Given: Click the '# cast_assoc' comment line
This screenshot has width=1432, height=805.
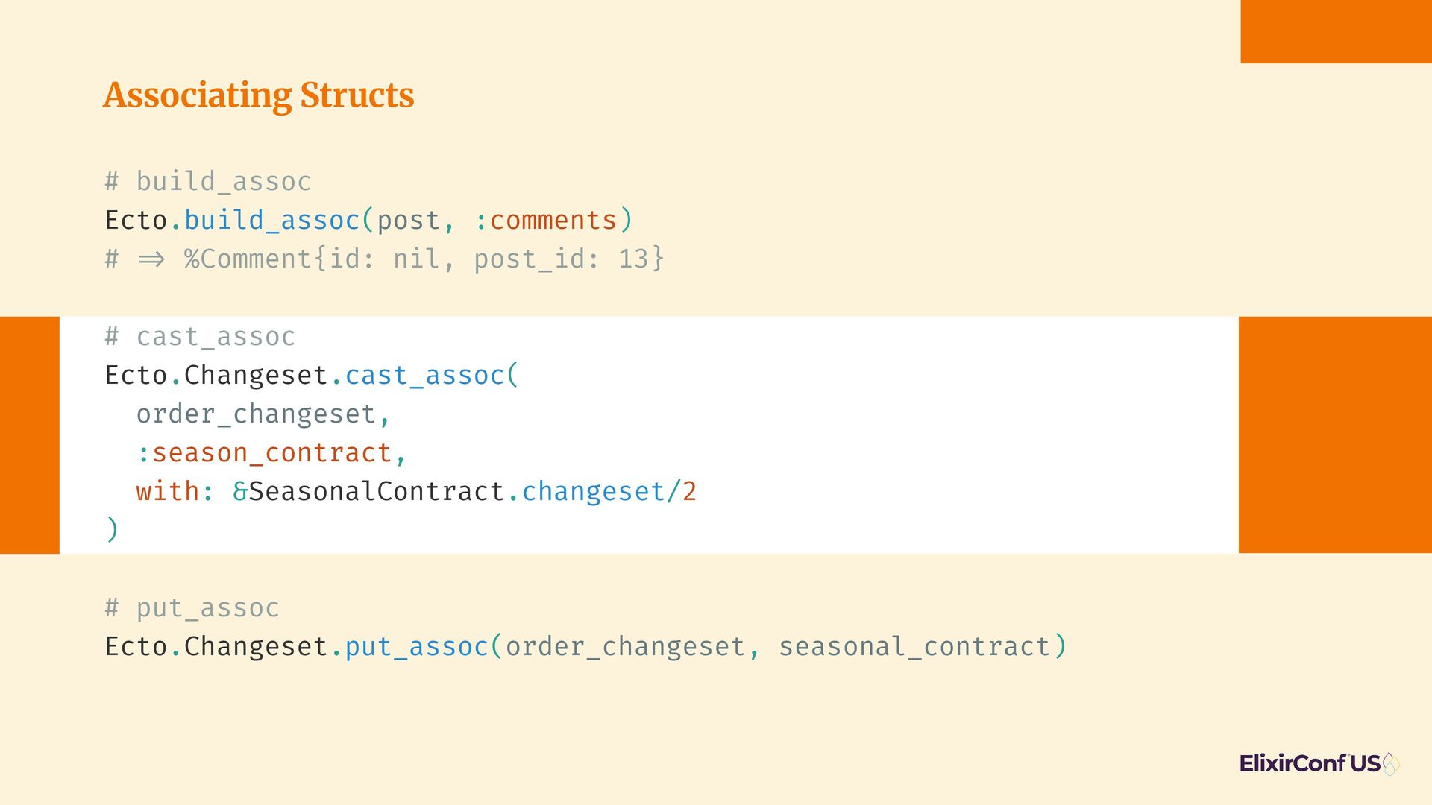Looking at the screenshot, I should (x=200, y=337).
